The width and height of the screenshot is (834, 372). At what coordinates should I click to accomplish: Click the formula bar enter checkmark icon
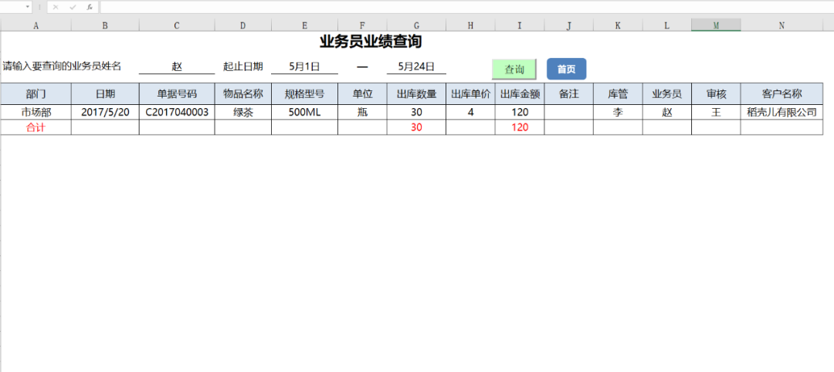(x=73, y=7)
